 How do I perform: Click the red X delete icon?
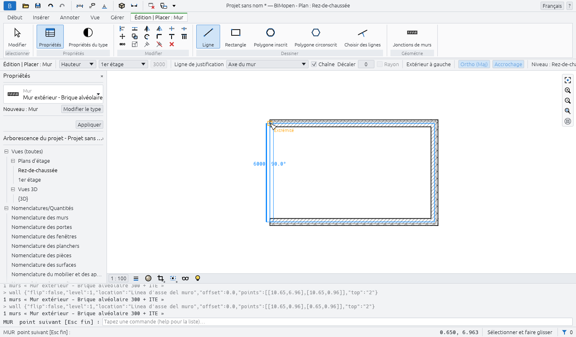point(172,44)
